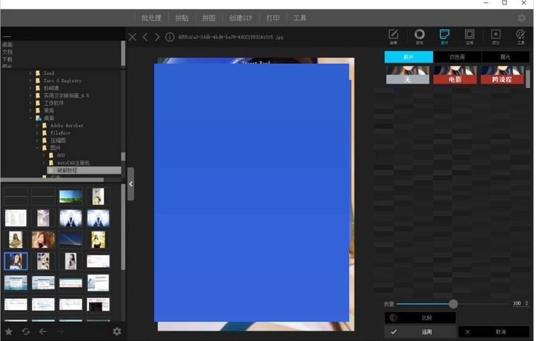The height and width of the screenshot is (341, 536).
Task: Adjust the 数量 amount slider handle
Action: [x=454, y=304]
